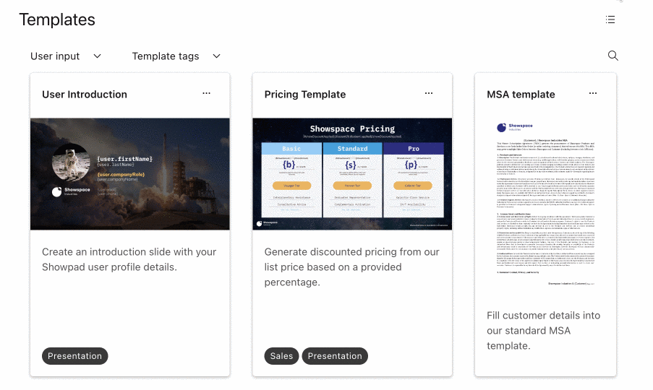The height and width of the screenshot is (390, 653).
Task: Select Presentation tag on Pricing Template card
Action: (335, 356)
